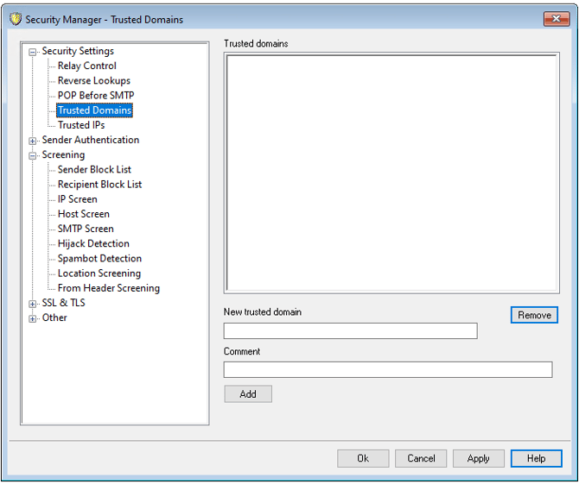Expand the Other tree node

pyautogui.click(x=33, y=318)
